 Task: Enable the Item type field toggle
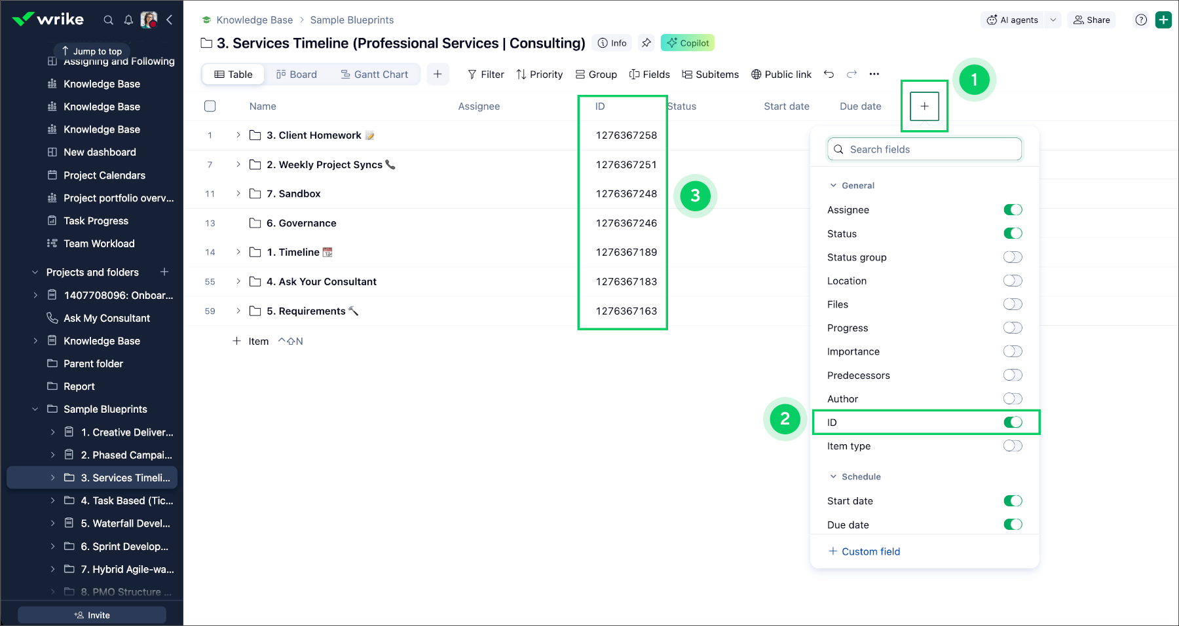coord(1013,446)
